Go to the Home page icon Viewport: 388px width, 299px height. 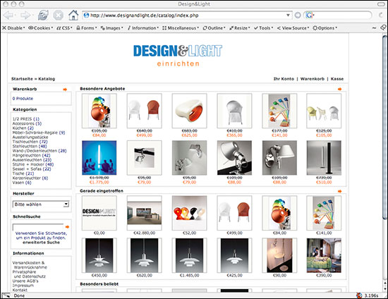point(73,15)
